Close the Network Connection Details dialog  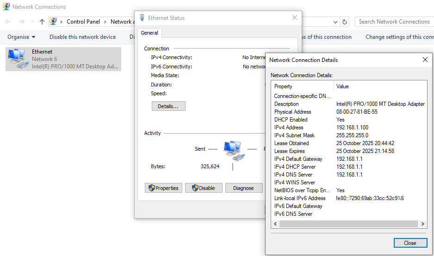[x=410, y=243]
